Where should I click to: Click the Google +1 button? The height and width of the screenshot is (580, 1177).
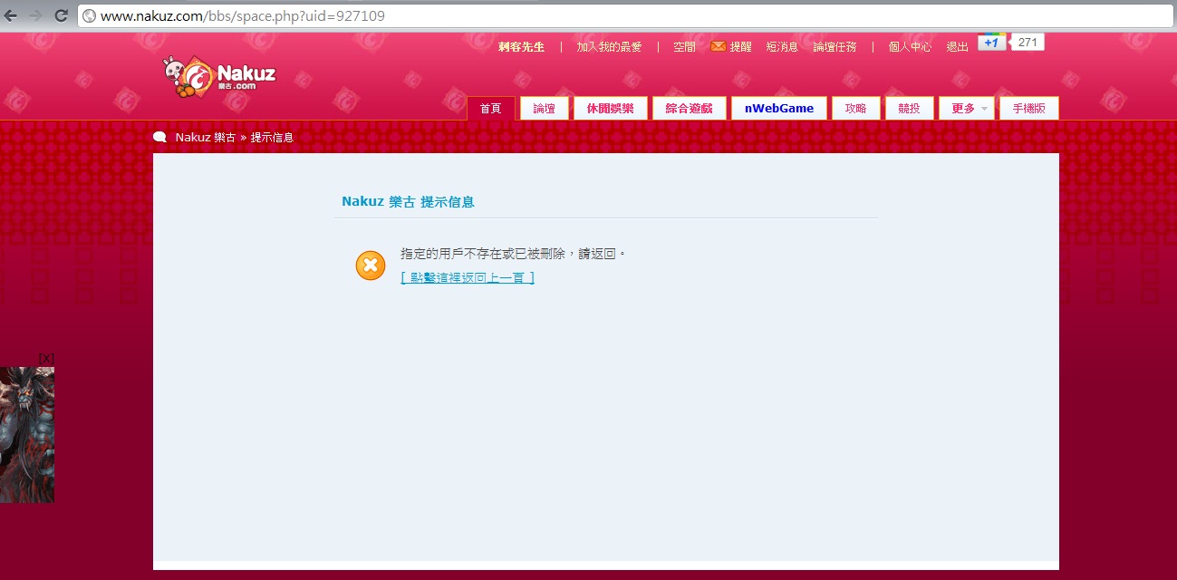pos(991,43)
